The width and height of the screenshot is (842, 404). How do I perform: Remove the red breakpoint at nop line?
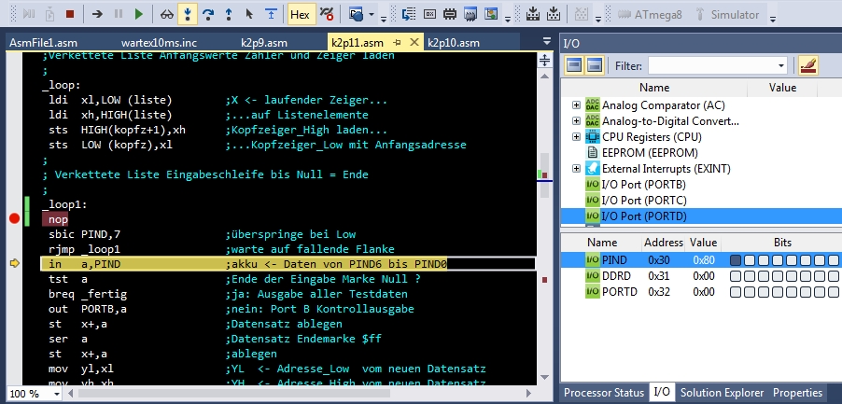click(x=14, y=218)
